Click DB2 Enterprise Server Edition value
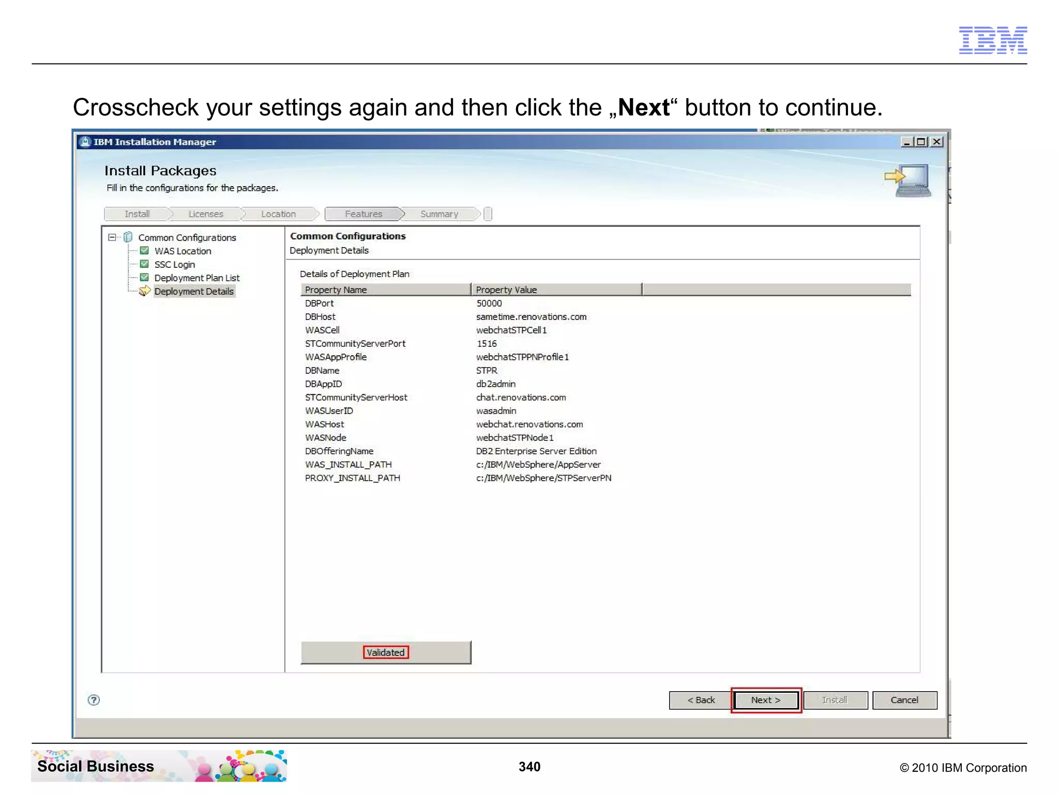1059x794 pixels. [x=536, y=451]
